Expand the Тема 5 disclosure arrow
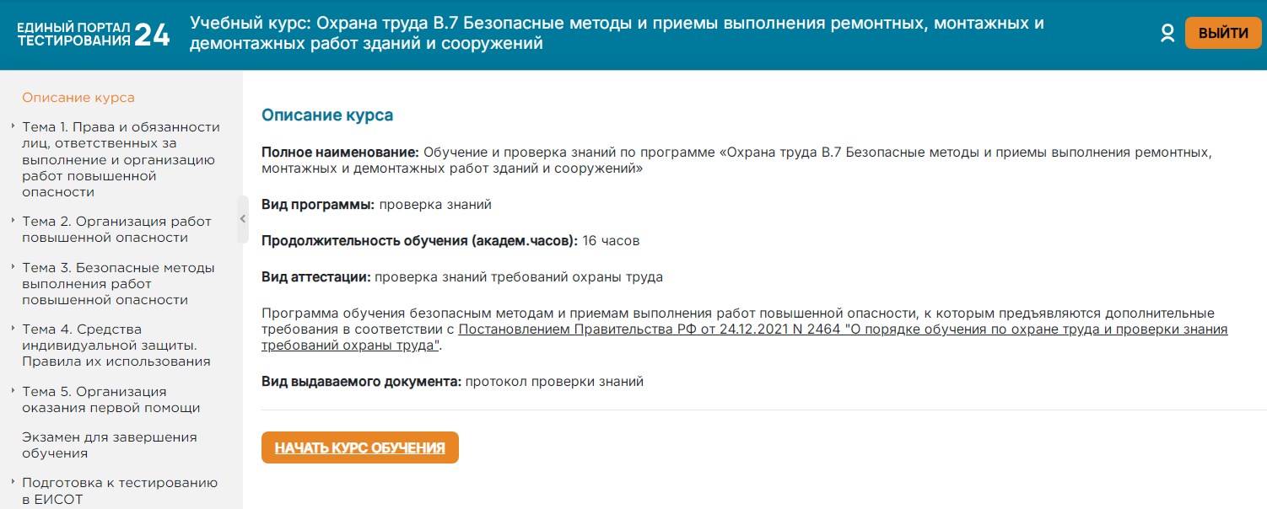 (x=13, y=391)
